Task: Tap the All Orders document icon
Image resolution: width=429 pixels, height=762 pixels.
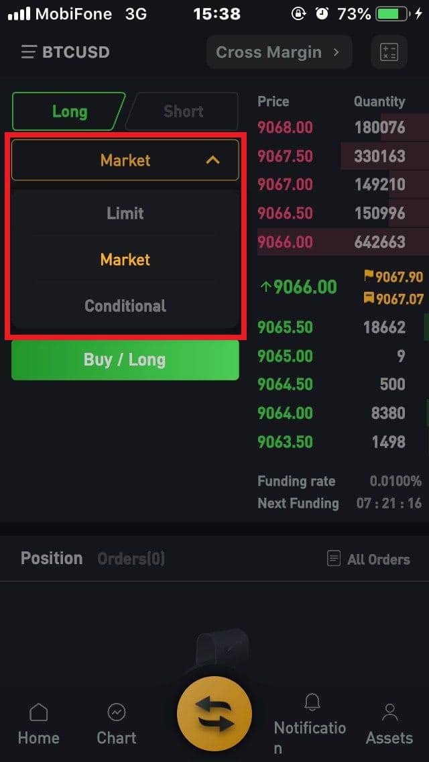Action: coord(334,559)
